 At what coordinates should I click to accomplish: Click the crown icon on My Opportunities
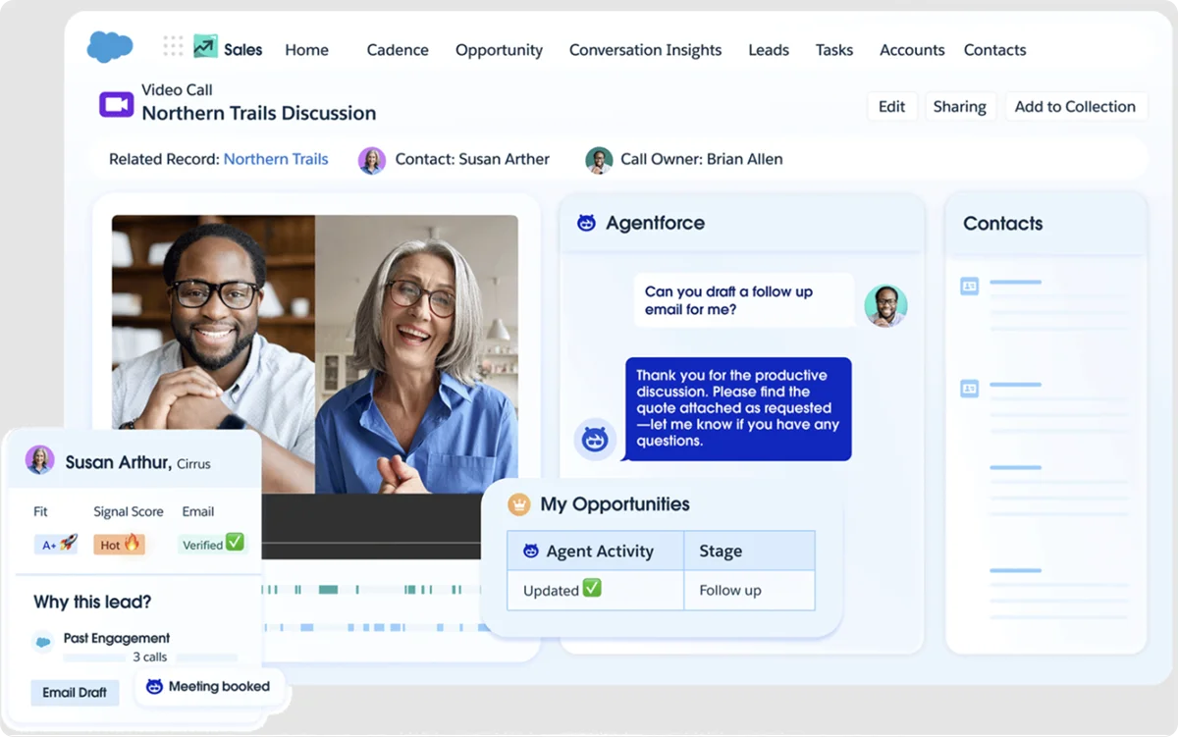(521, 503)
